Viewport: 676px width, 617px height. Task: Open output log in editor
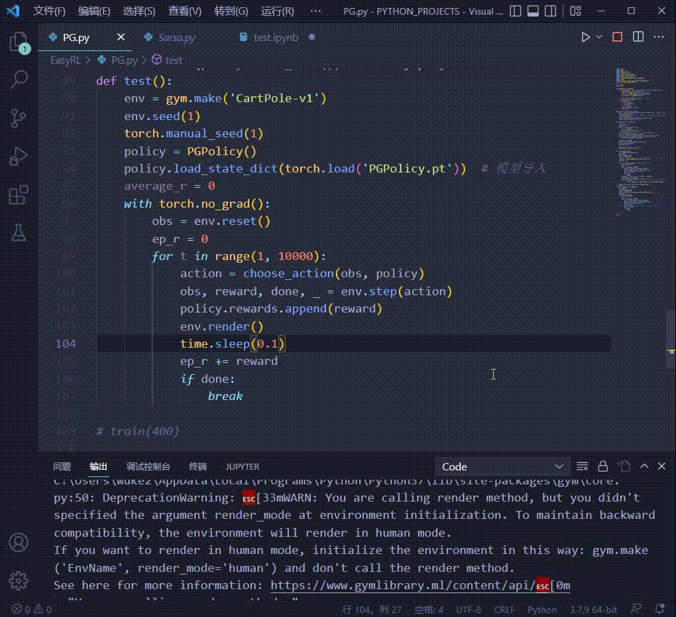coord(624,466)
